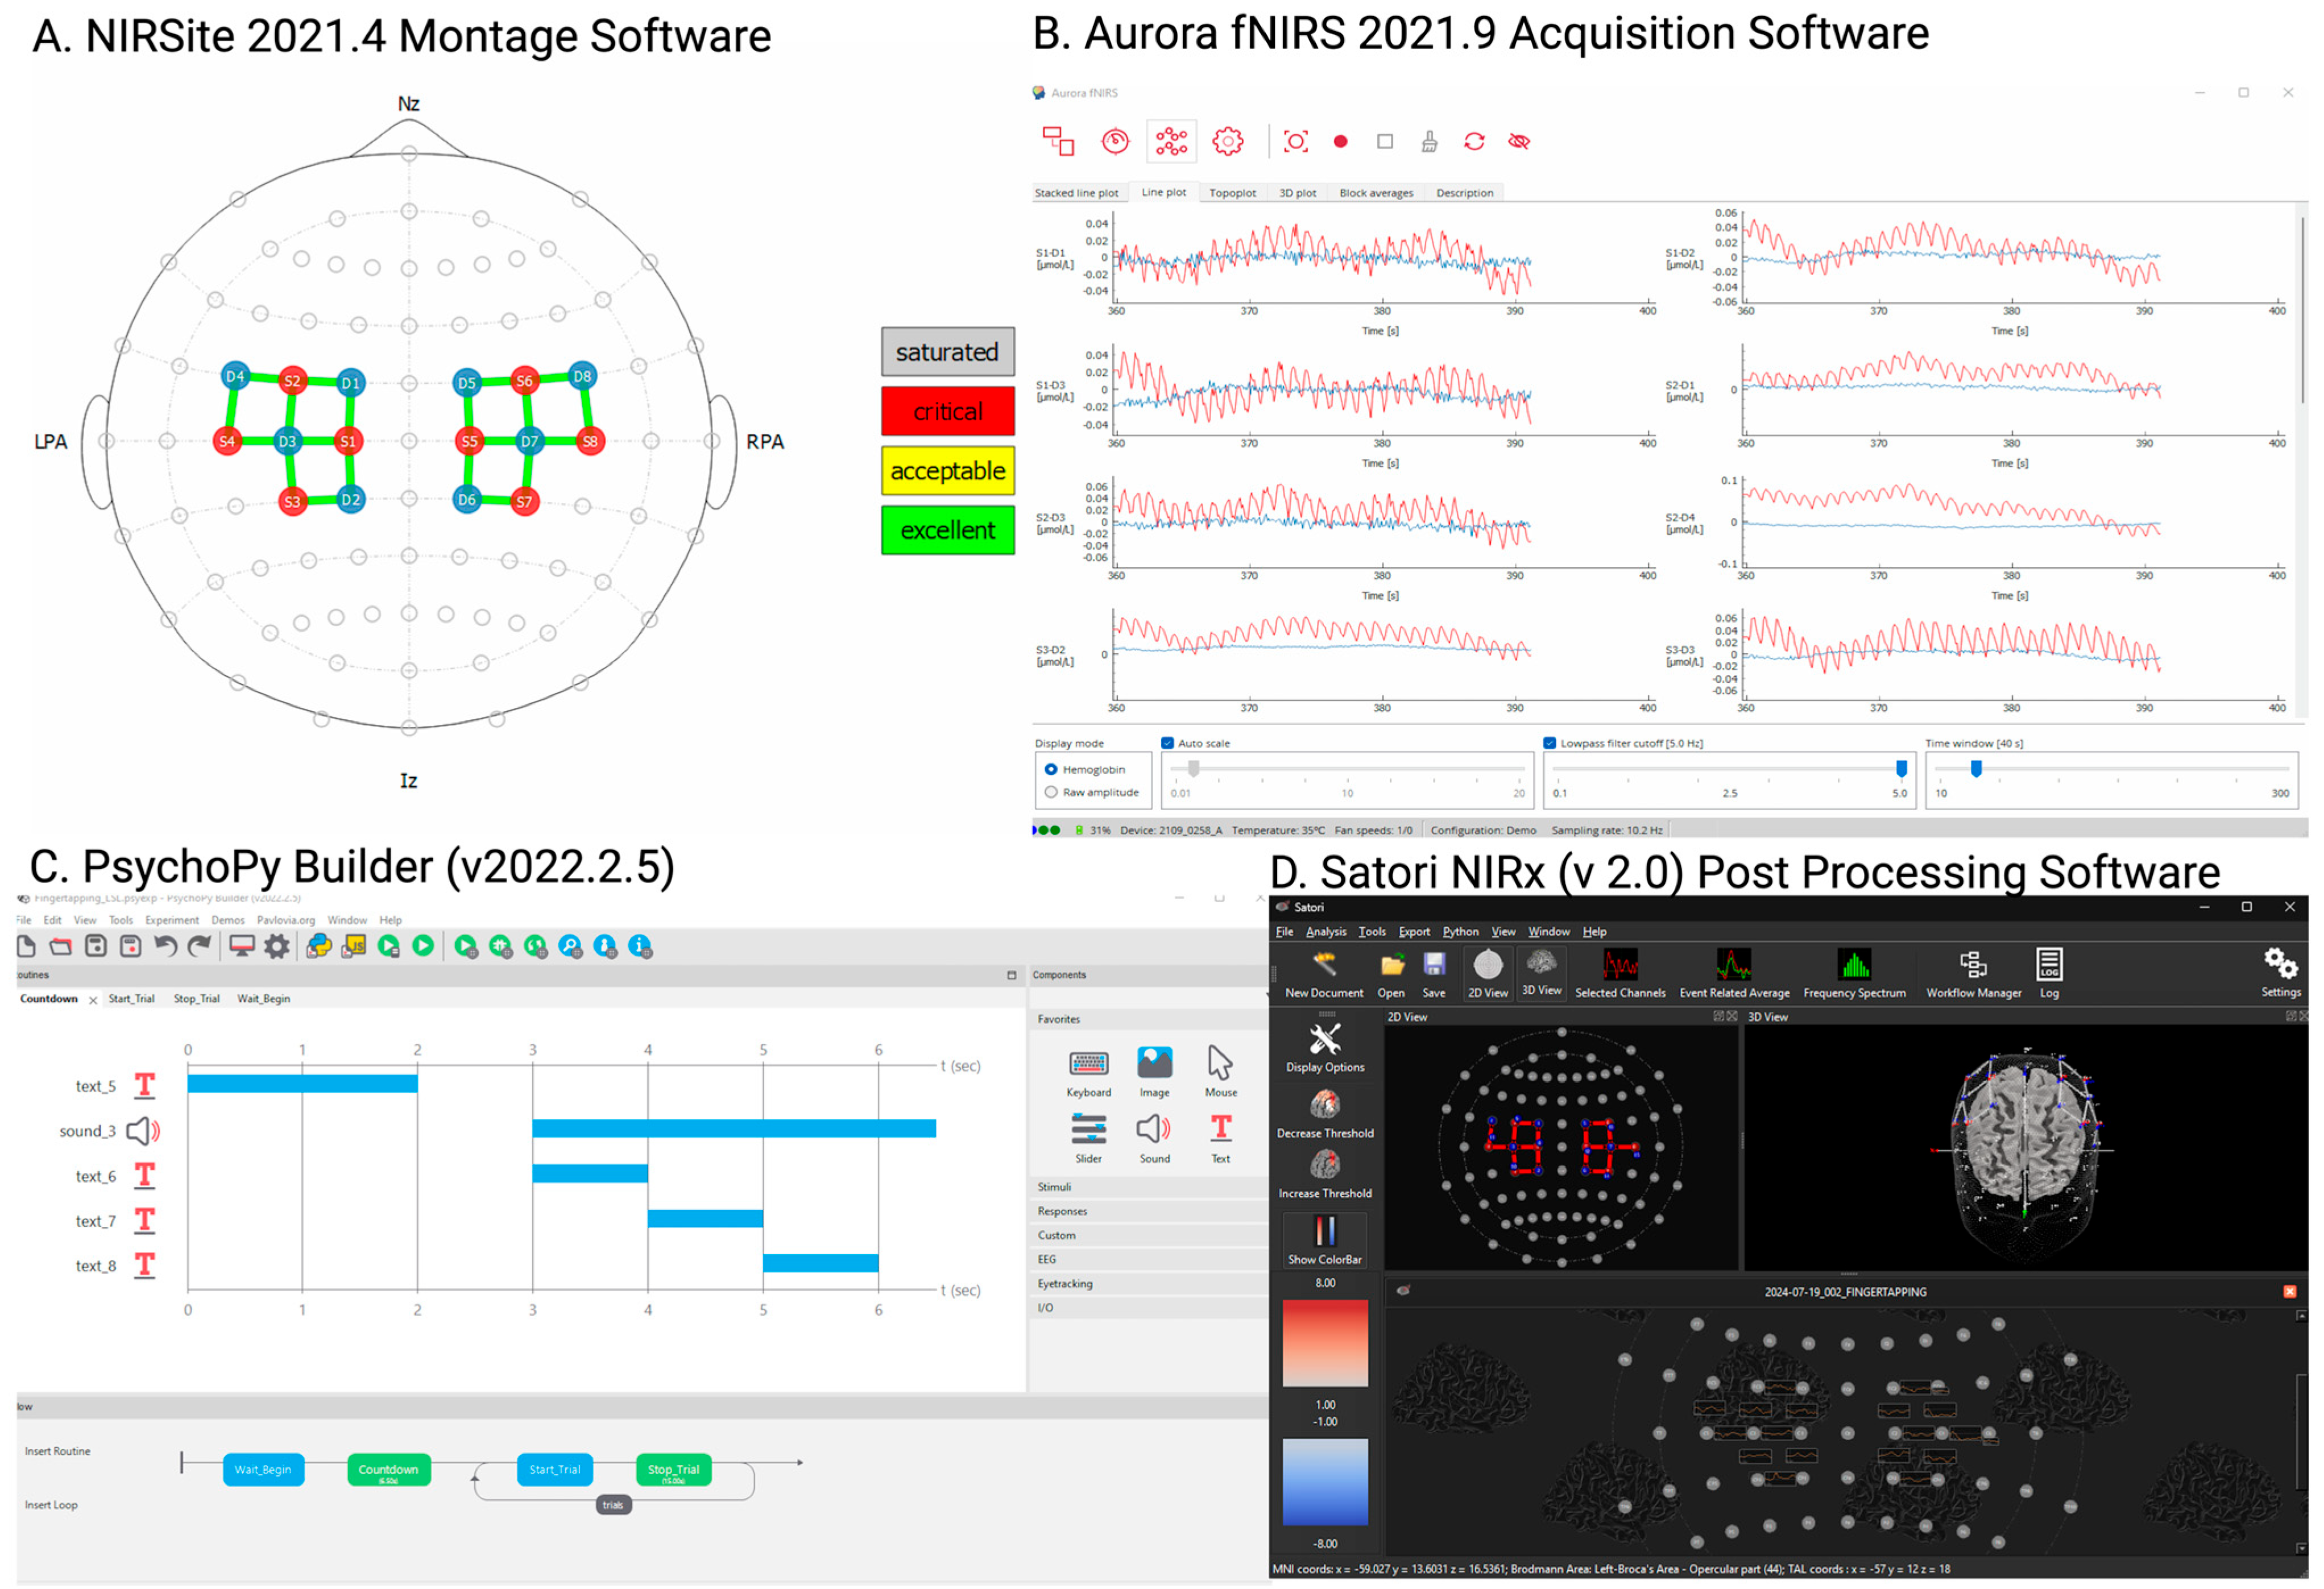Select the Raw amplitude radio button
The height and width of the screenshot is (1589, 2324).
1051,792
